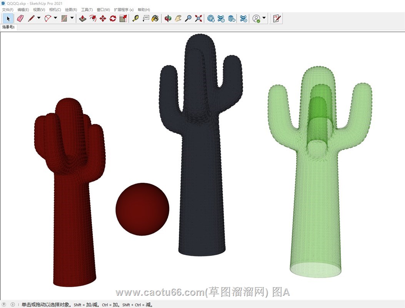The width and height of the screenshot is (405, 308).
Task: Open the 扩展程序 menu
Action: pyautogui.click(x=123, y=10)
